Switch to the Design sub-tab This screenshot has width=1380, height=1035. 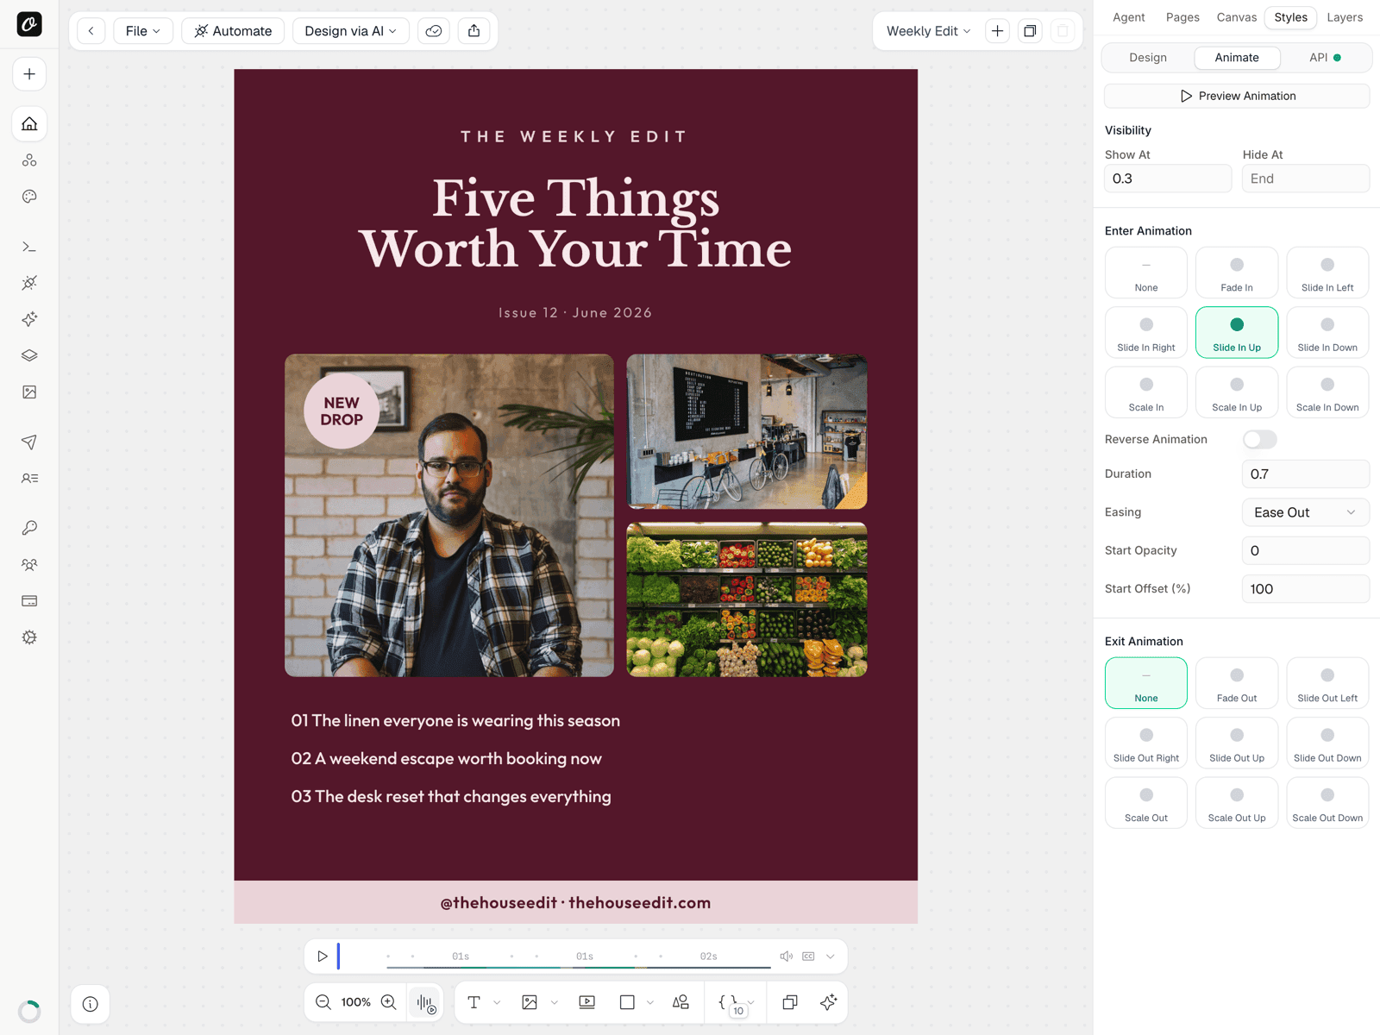pos(1148,58)
